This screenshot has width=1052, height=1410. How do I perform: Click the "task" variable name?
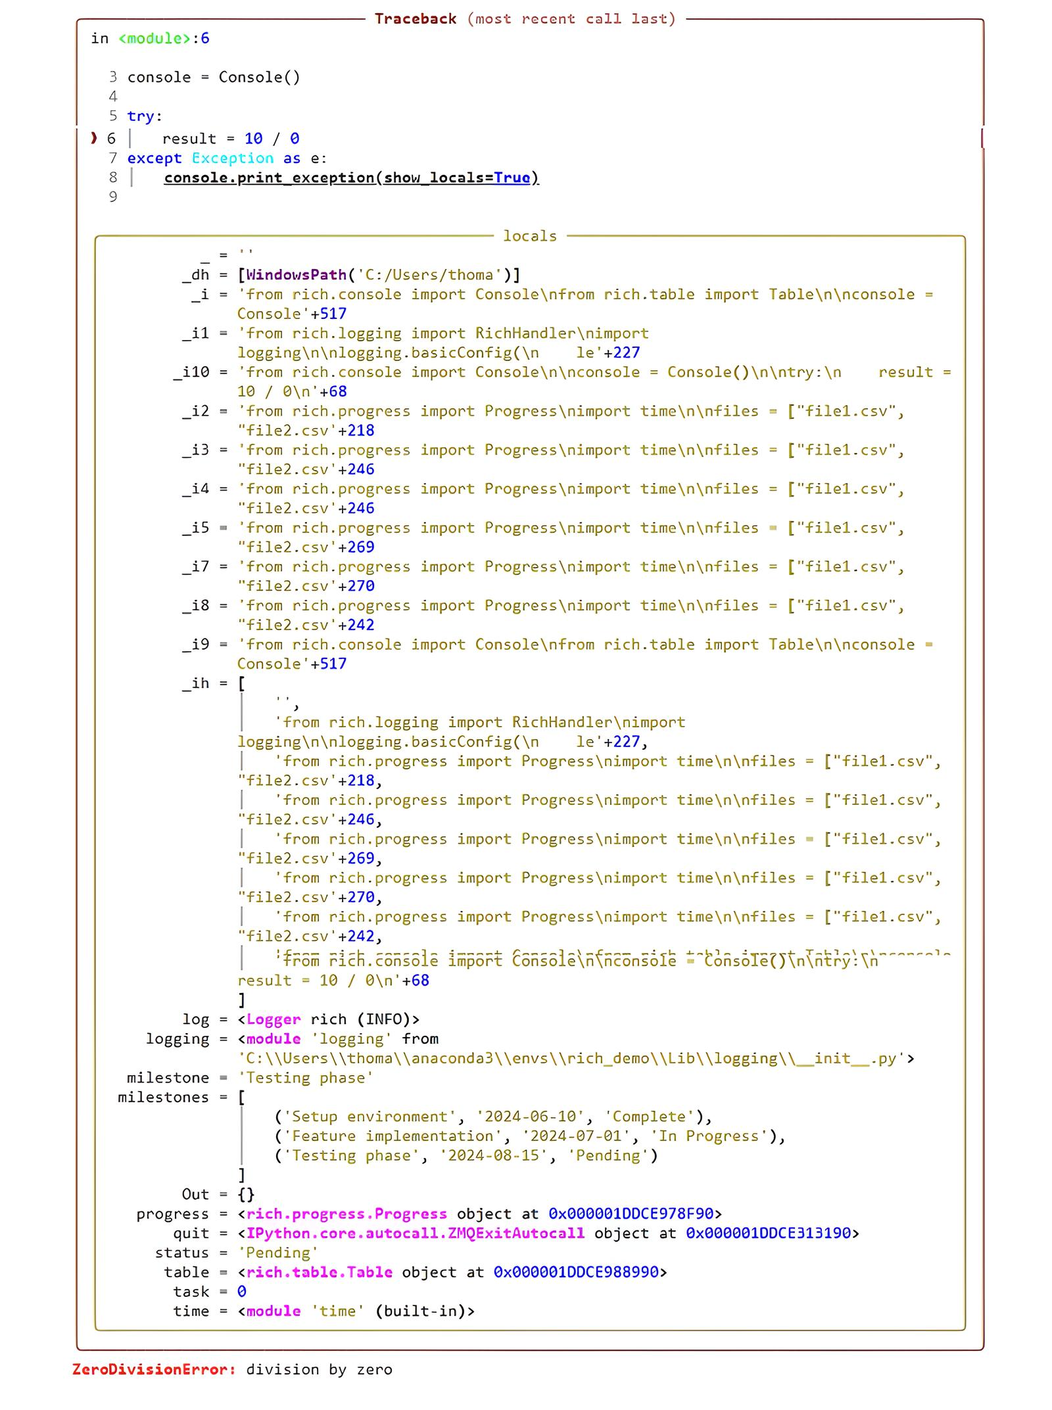pos(191,1292)
